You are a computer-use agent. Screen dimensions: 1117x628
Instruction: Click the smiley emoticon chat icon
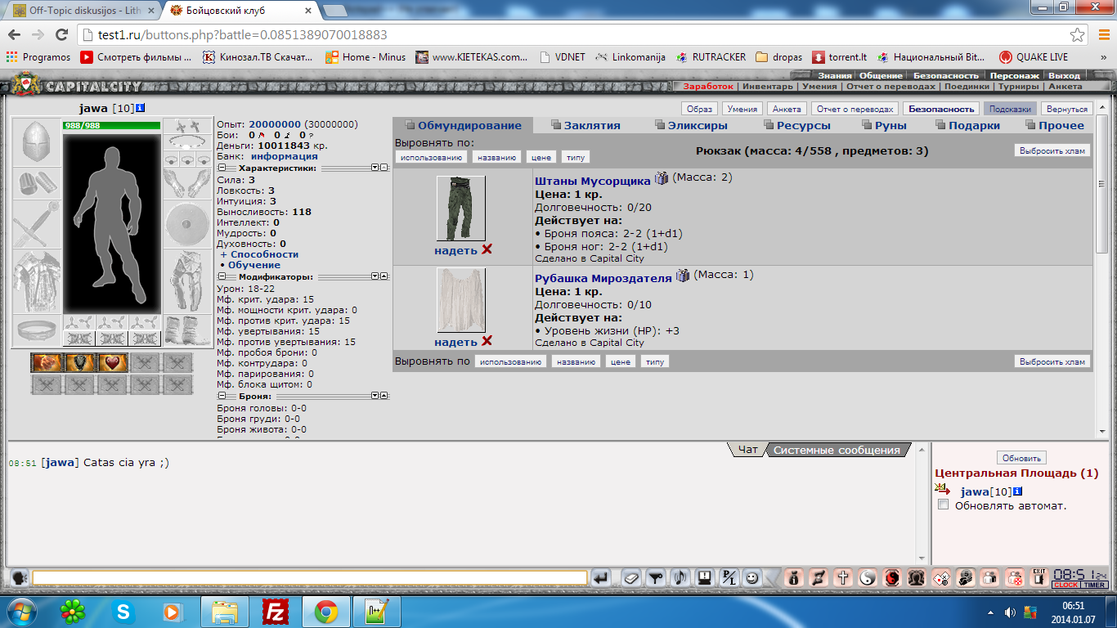point(752,578)
